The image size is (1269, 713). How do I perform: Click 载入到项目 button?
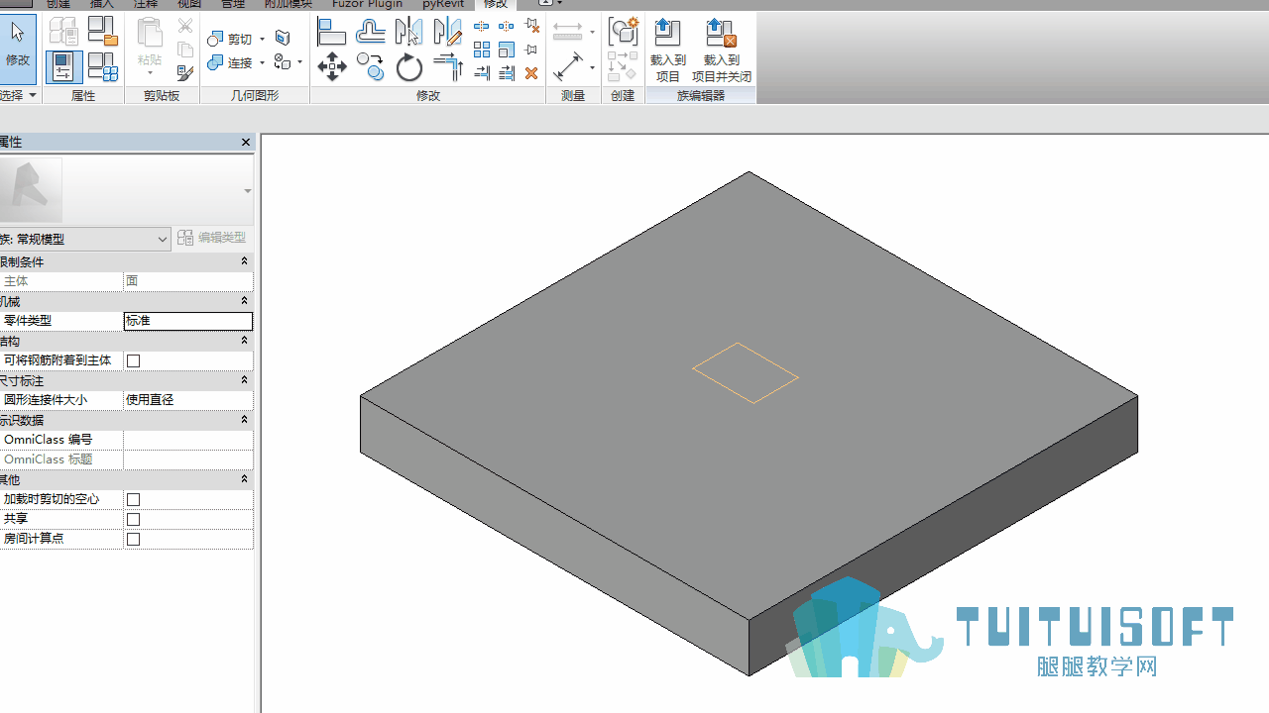(668, 51)
